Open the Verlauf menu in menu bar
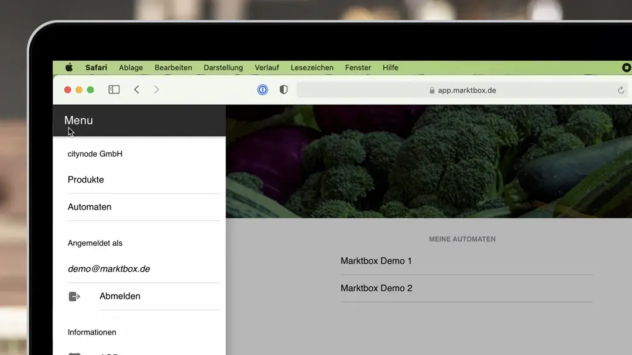 [x=267, y=68]
